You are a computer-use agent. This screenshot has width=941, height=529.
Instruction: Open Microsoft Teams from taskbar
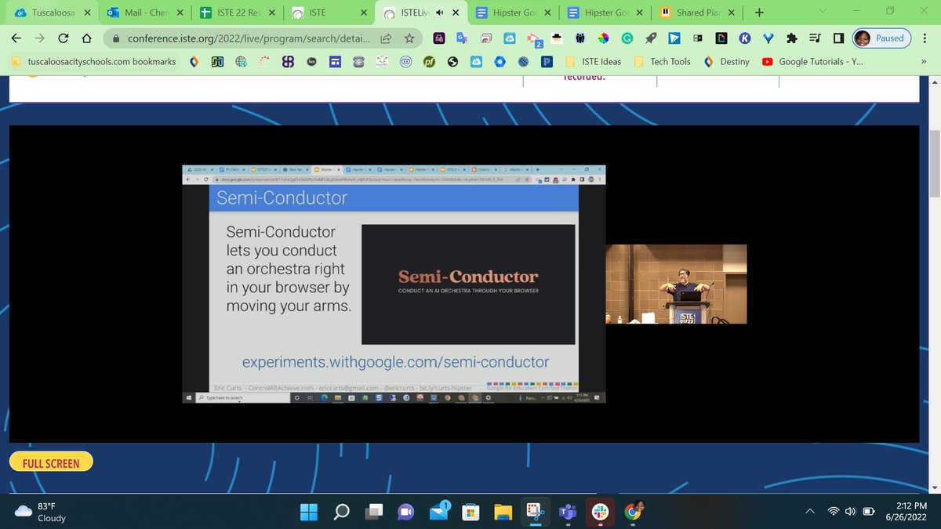pyautogui.click(x=567, y=512)
